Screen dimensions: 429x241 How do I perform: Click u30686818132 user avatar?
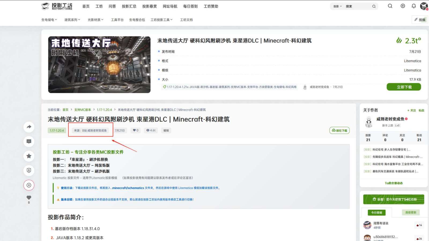pos(367,238)
